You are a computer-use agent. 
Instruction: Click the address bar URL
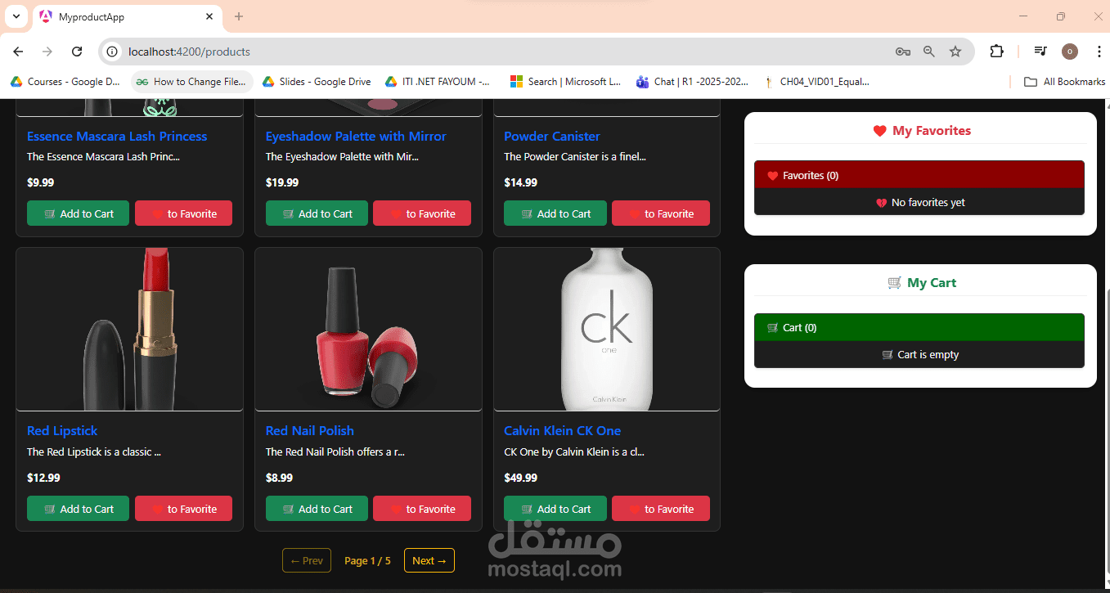(189, 52)
